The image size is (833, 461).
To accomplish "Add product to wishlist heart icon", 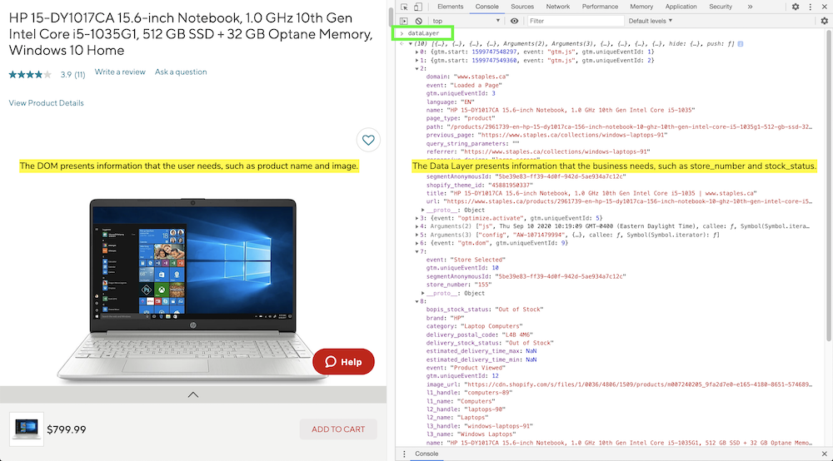I will click(x=368, y=140).
